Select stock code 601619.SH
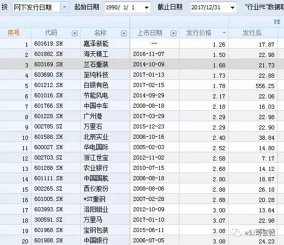The image size is (284, 245). coord(49,44)
